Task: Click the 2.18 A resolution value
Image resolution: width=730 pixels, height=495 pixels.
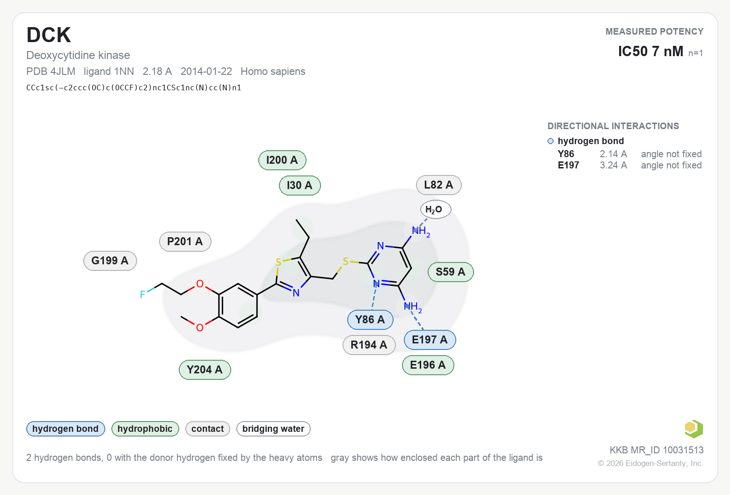Action: (x=157, y=71)
